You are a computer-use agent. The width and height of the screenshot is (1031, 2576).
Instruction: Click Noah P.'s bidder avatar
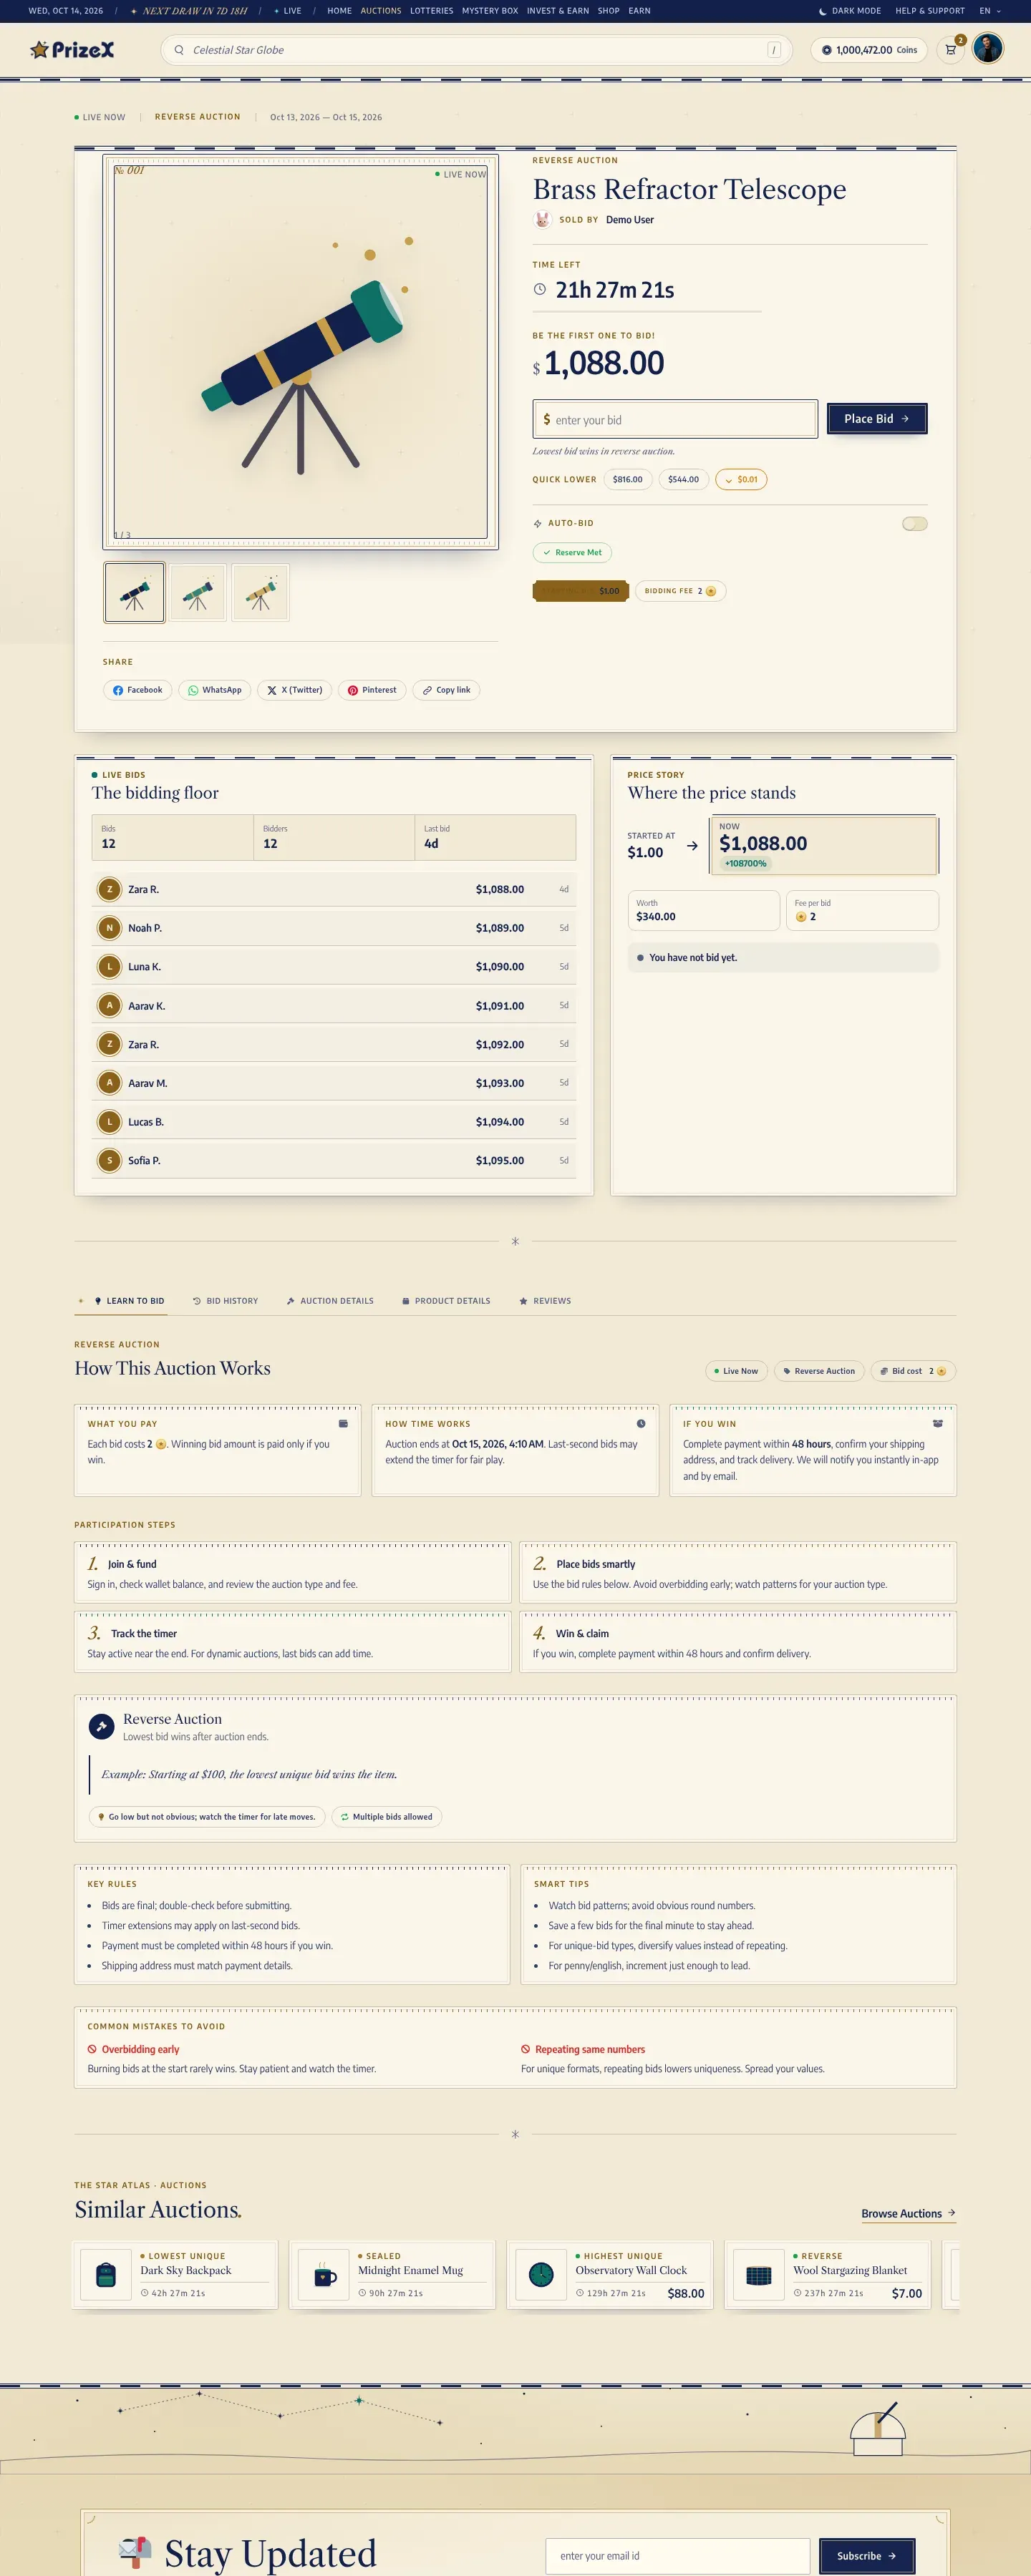109,928
